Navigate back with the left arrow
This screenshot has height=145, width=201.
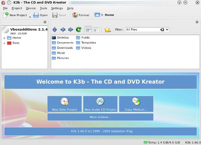[63, 29]
